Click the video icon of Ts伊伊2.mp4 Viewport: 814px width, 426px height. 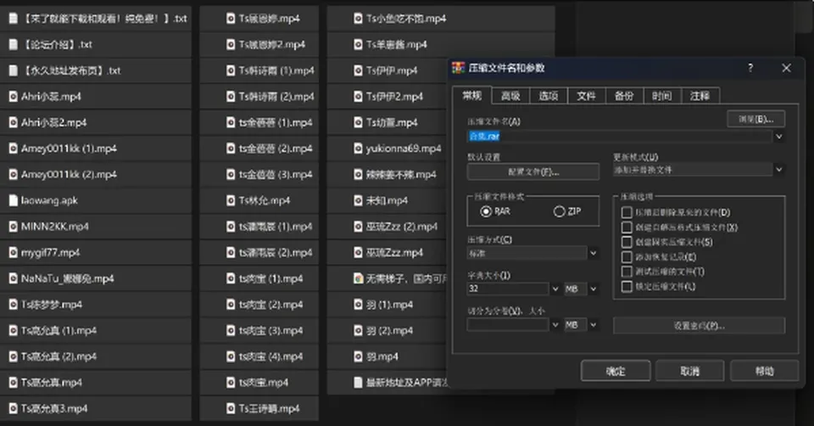pos(358,97)
